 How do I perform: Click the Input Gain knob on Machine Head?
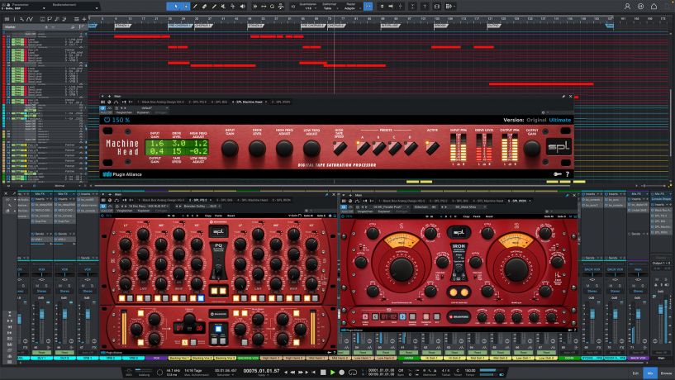(x=230, y=149)
